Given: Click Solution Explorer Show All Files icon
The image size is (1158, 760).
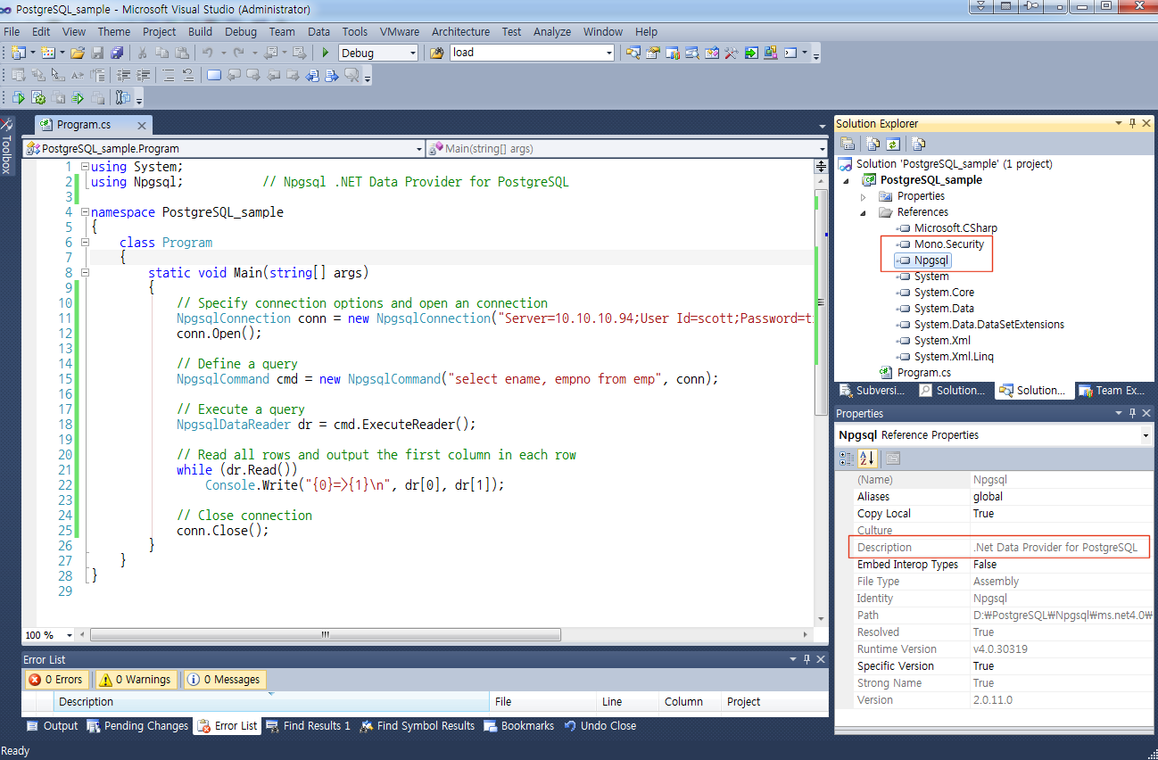Looking at the screenshot, I should (x=873, y=144).
